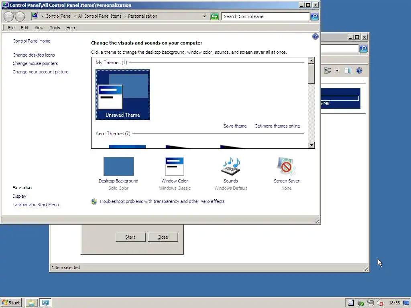Image resolution: width=411 pixels, height=308 pixels.
Task: Open Desktop Background settings icon
Action: (x=118, y=166)
